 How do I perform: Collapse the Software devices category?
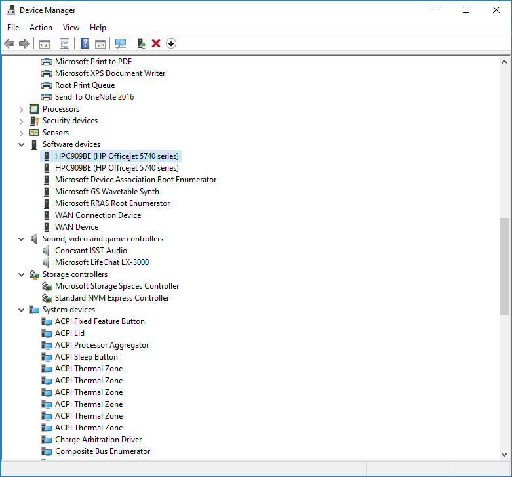(21, 144)
